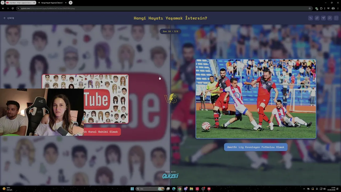Focus the quizei.com address bar
This screenshot has height=192, width=341.
[164, 8]
